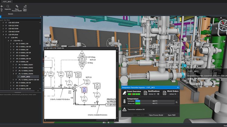Expand the C00-ELEC.RVM node
The image size is (227, 127).
(x=3, y=26)
